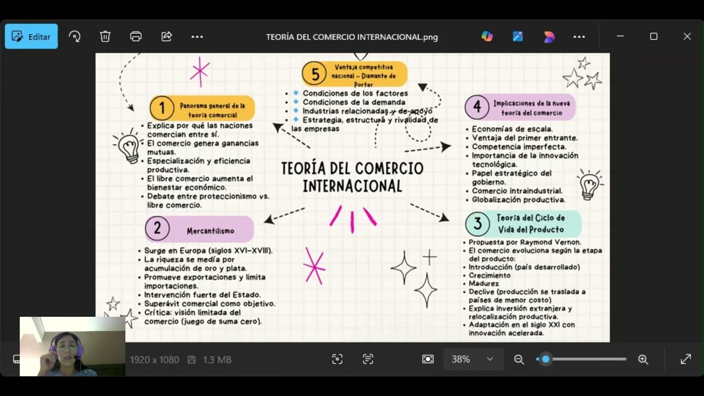Open the See more menu beside share icon
Screen dimensions: 704x396
point(197,36)
